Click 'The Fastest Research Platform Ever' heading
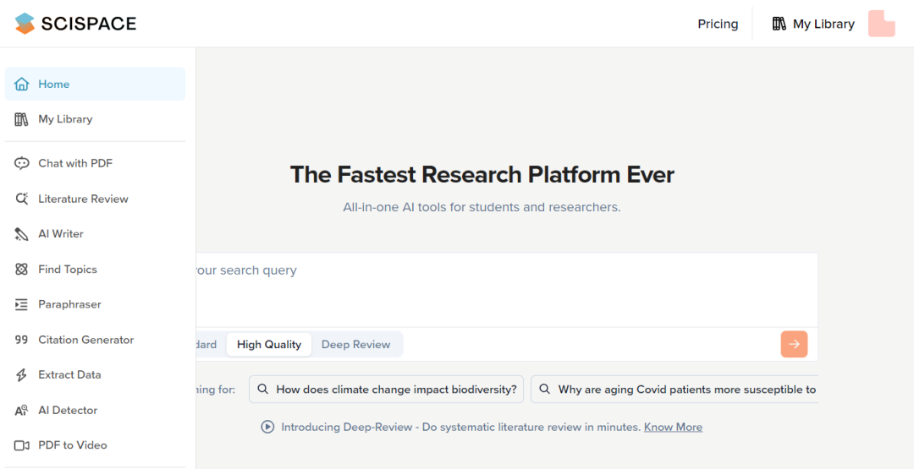 coord(482,175)
